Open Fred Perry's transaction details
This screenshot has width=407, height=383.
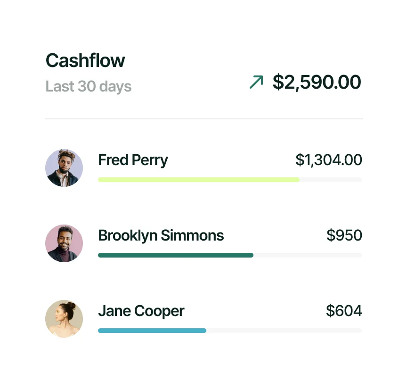133,160
